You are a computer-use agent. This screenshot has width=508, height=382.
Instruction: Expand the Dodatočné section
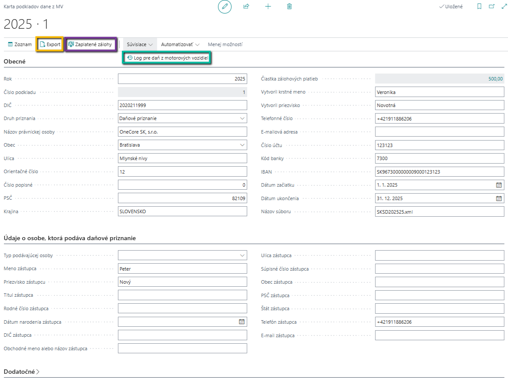click(x=21, y=372)
